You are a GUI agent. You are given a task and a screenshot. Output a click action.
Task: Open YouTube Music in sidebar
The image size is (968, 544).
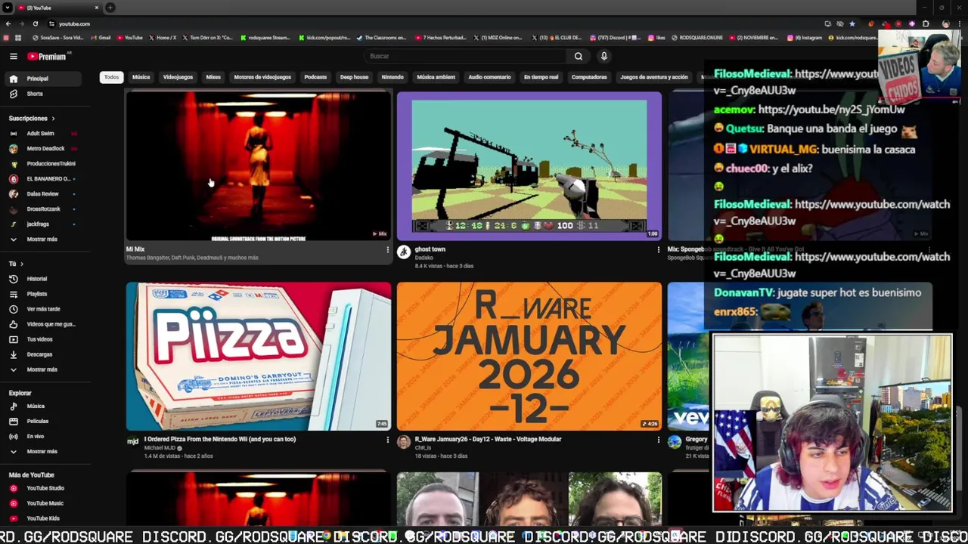(x=45, y=503)
